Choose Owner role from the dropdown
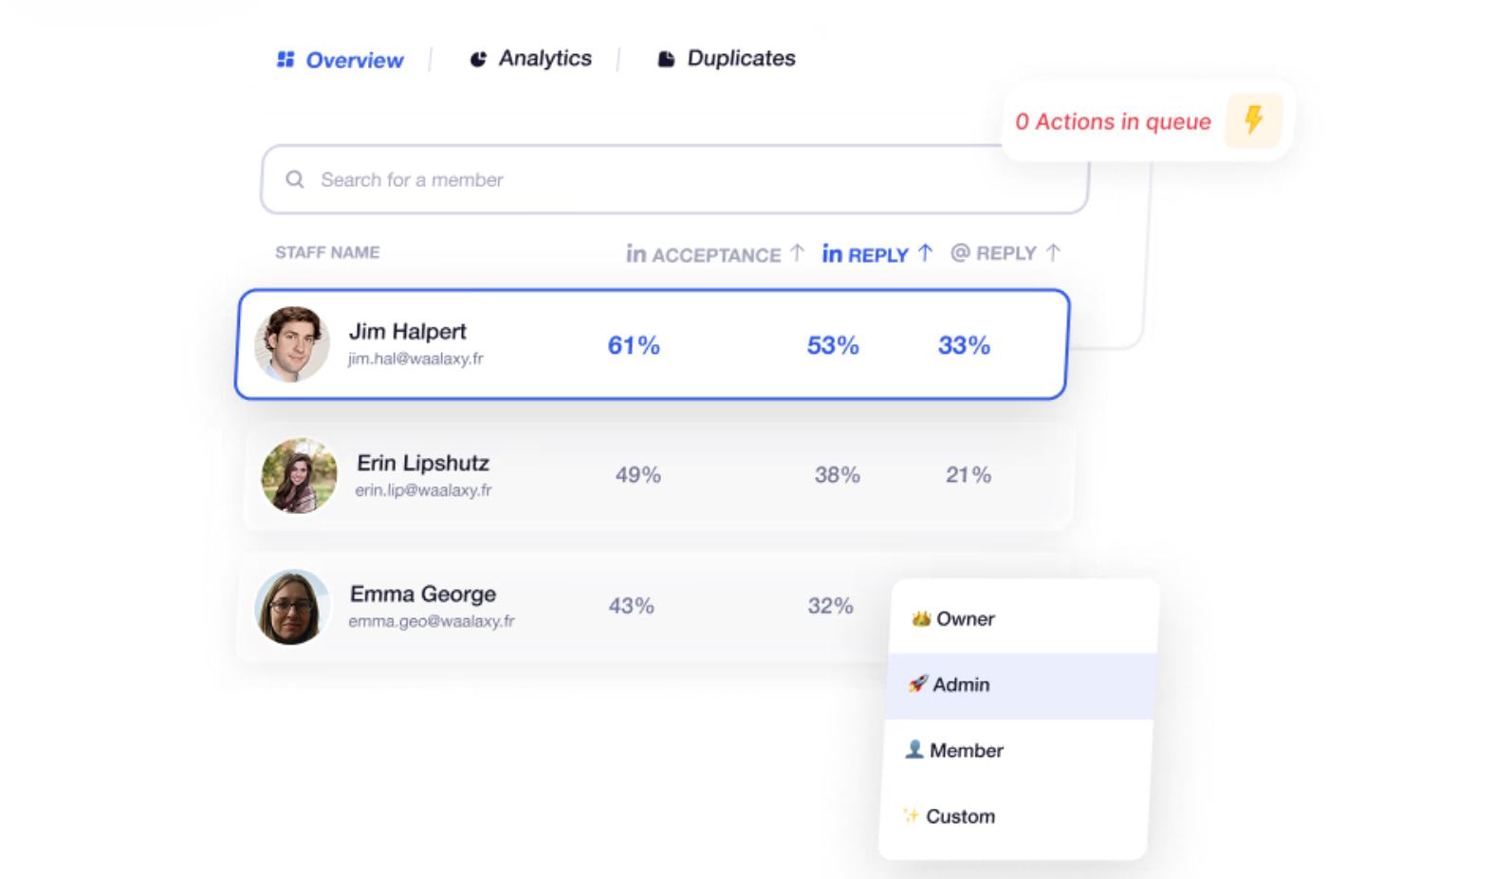 (1023, 619)
